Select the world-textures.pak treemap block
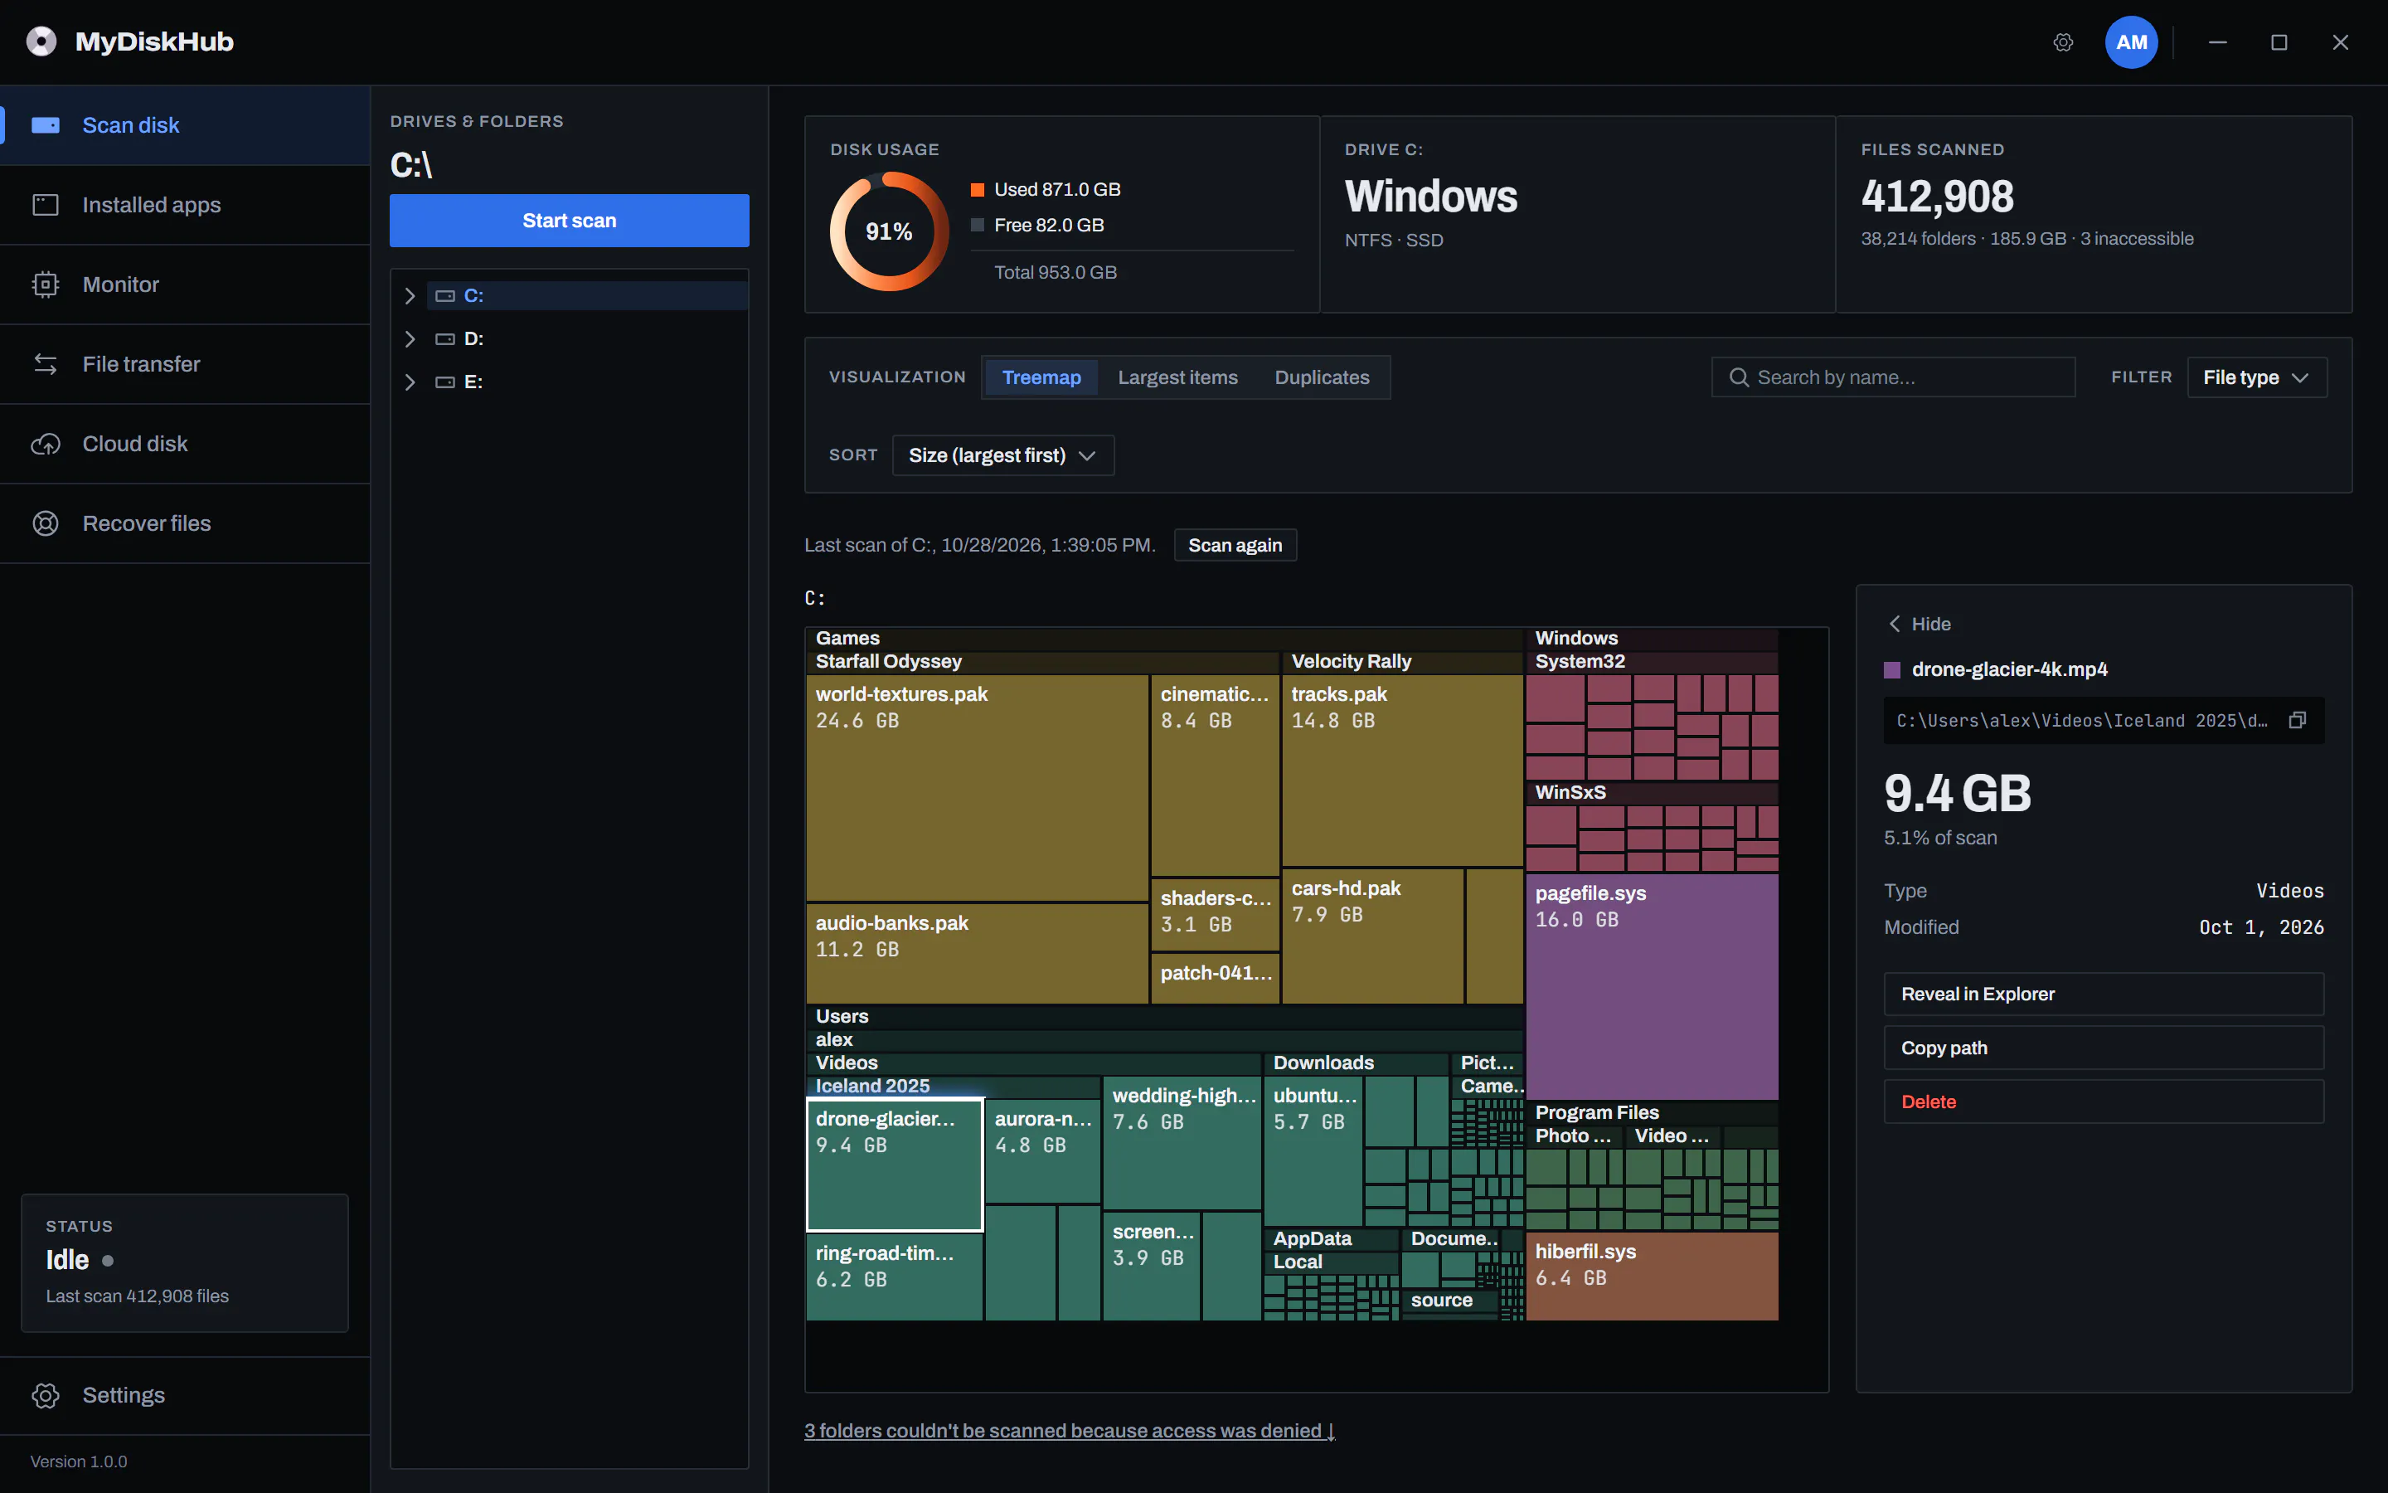2388x1493 pixels. click(978, 788)
